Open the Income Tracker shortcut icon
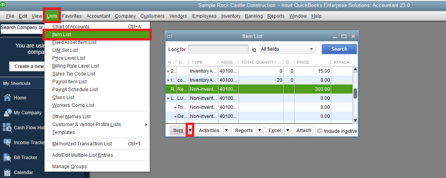 7,143
